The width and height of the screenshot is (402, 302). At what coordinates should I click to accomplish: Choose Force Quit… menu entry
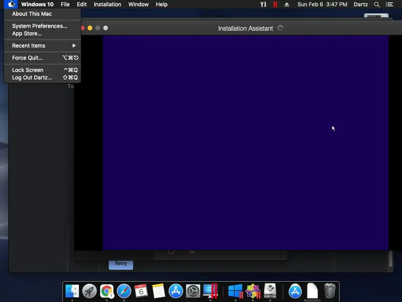[x=42, y=58]
